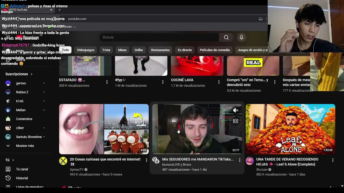Image resolution: width=344 pixels, height=193 pixels.
Task: Play the 20 Cosas curiosas video thumbnail
Action: pos(104,129)
